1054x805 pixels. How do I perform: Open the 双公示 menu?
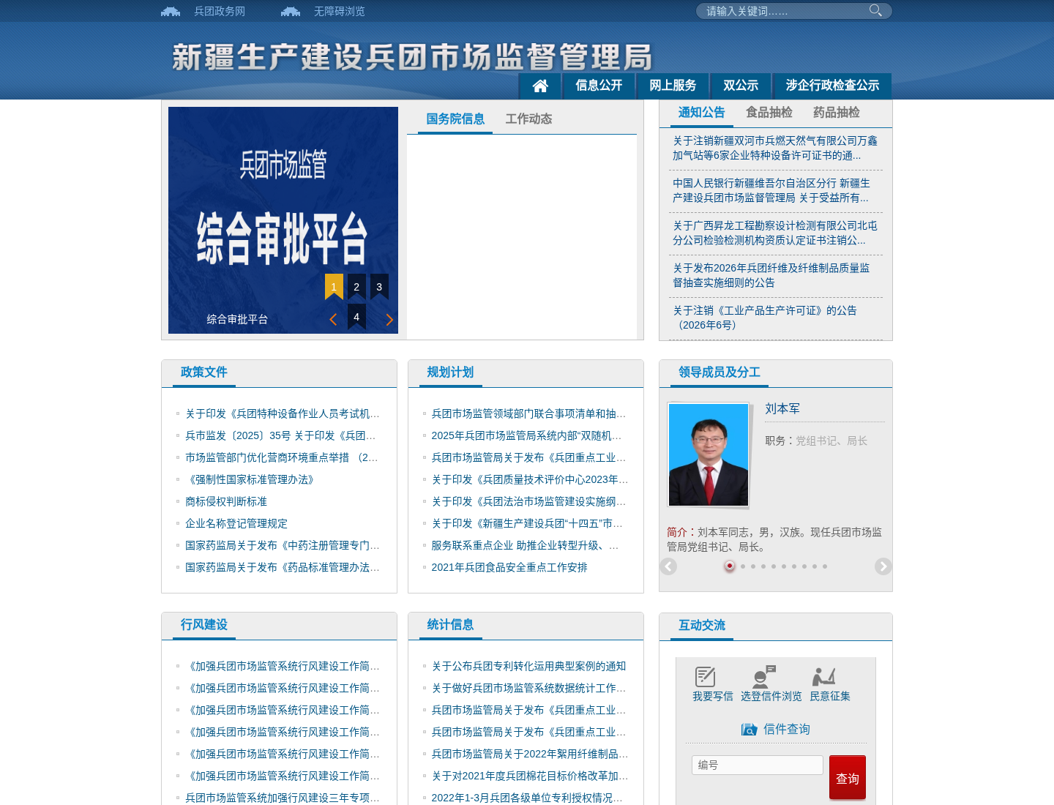pyautogui.click(x=741, y=86)
